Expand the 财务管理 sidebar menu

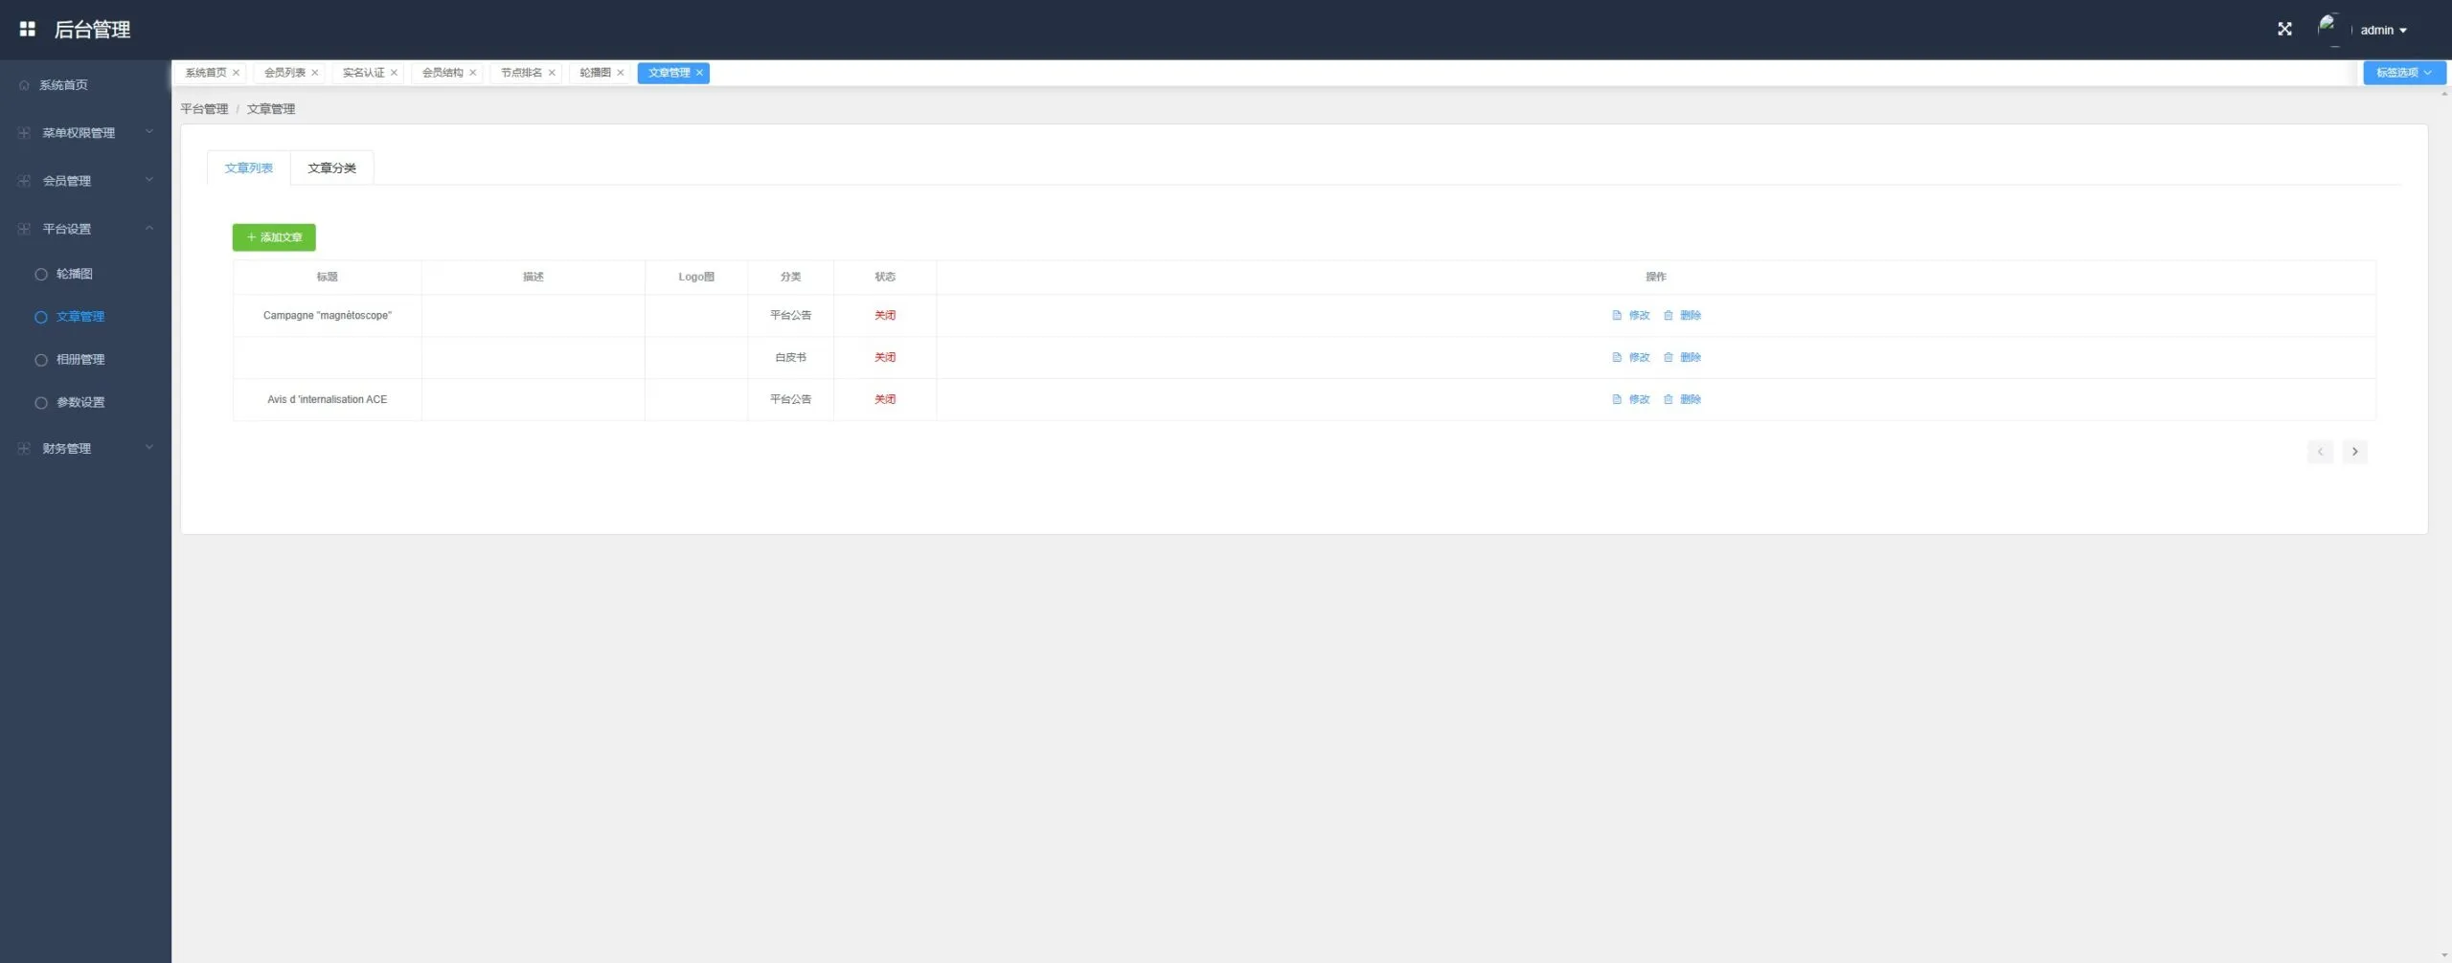(85, 448)
